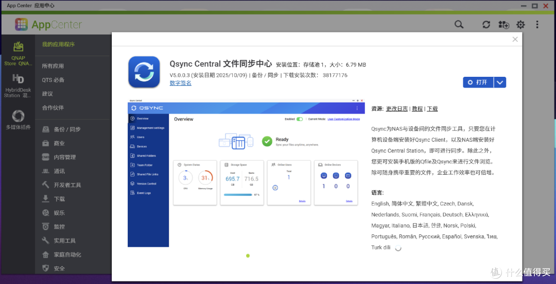Viewport: 556px width, 284px height.
Task: Open the 实用工具 category label
Action: (64, 241)
